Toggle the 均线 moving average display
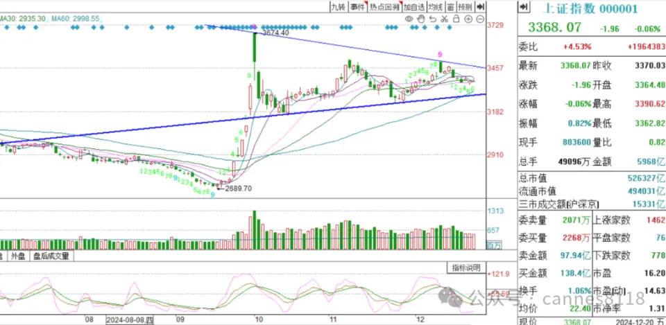 [x=435, y=7]
